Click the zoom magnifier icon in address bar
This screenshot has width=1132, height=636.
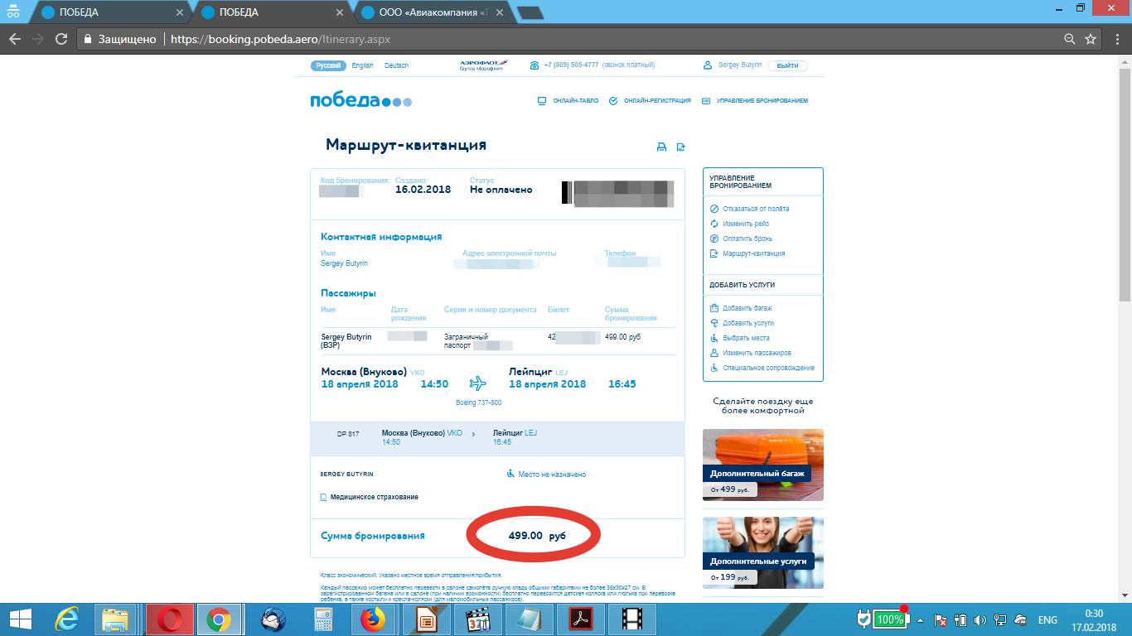coord(1070,39)
